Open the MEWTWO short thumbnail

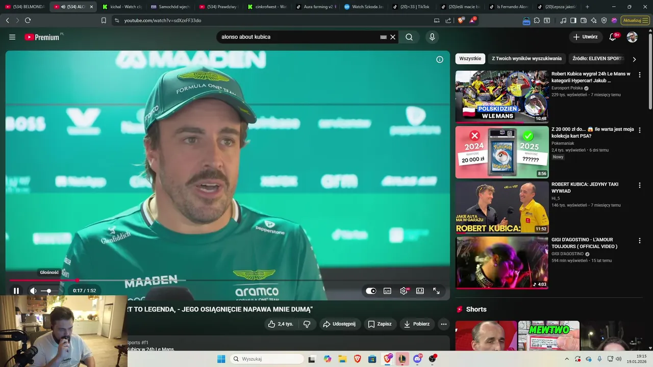pos(548,335)
